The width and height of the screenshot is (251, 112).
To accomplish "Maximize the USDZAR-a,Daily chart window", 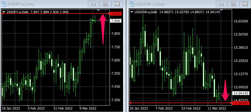I will click(x=233, y=4).
